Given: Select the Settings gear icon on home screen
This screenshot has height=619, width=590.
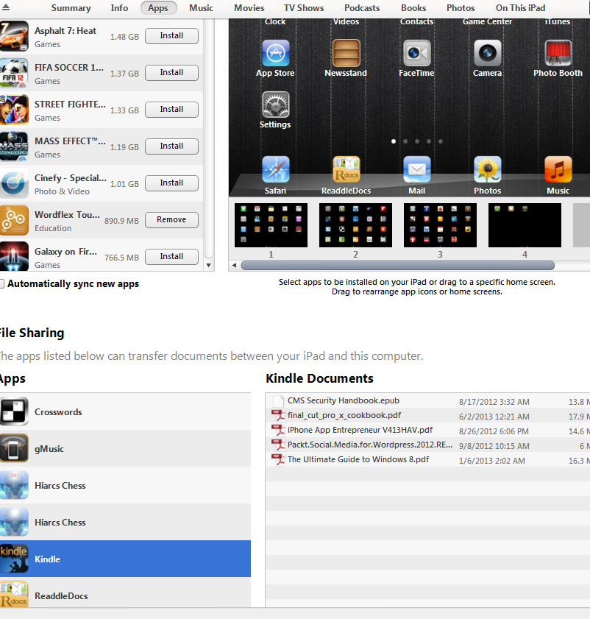Looking at the screenshot, I should pyautogui.click(x=275, y=105).
